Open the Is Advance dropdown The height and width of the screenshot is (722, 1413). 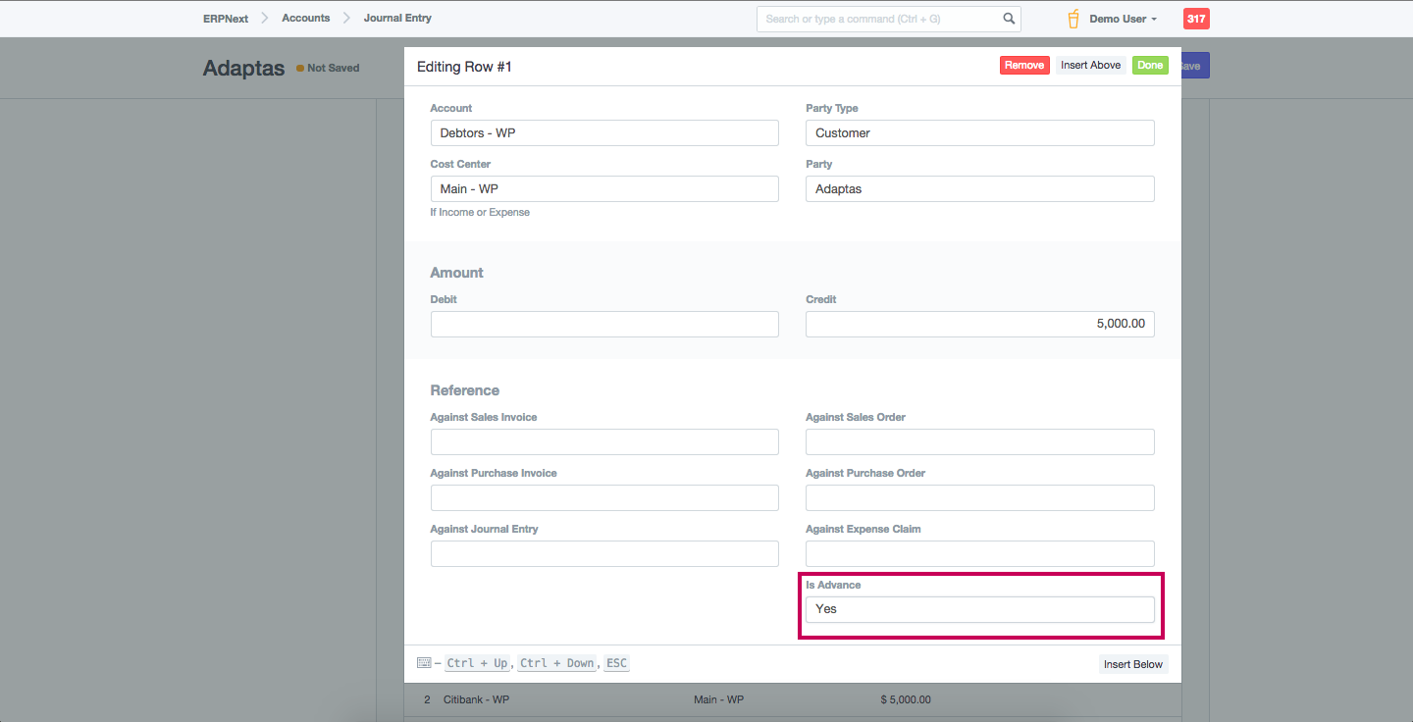pyautogui.click(x=979, y=609)
